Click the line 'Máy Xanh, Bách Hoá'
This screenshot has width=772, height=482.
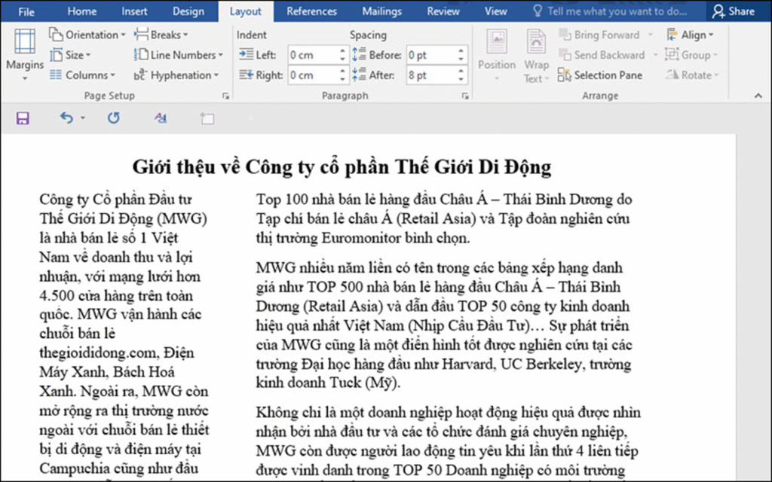click(x=107, y=372)
